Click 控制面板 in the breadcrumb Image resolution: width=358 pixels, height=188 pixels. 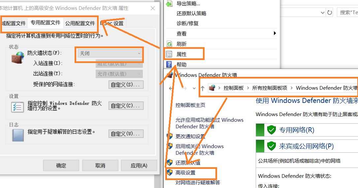[x=233, y=88]
